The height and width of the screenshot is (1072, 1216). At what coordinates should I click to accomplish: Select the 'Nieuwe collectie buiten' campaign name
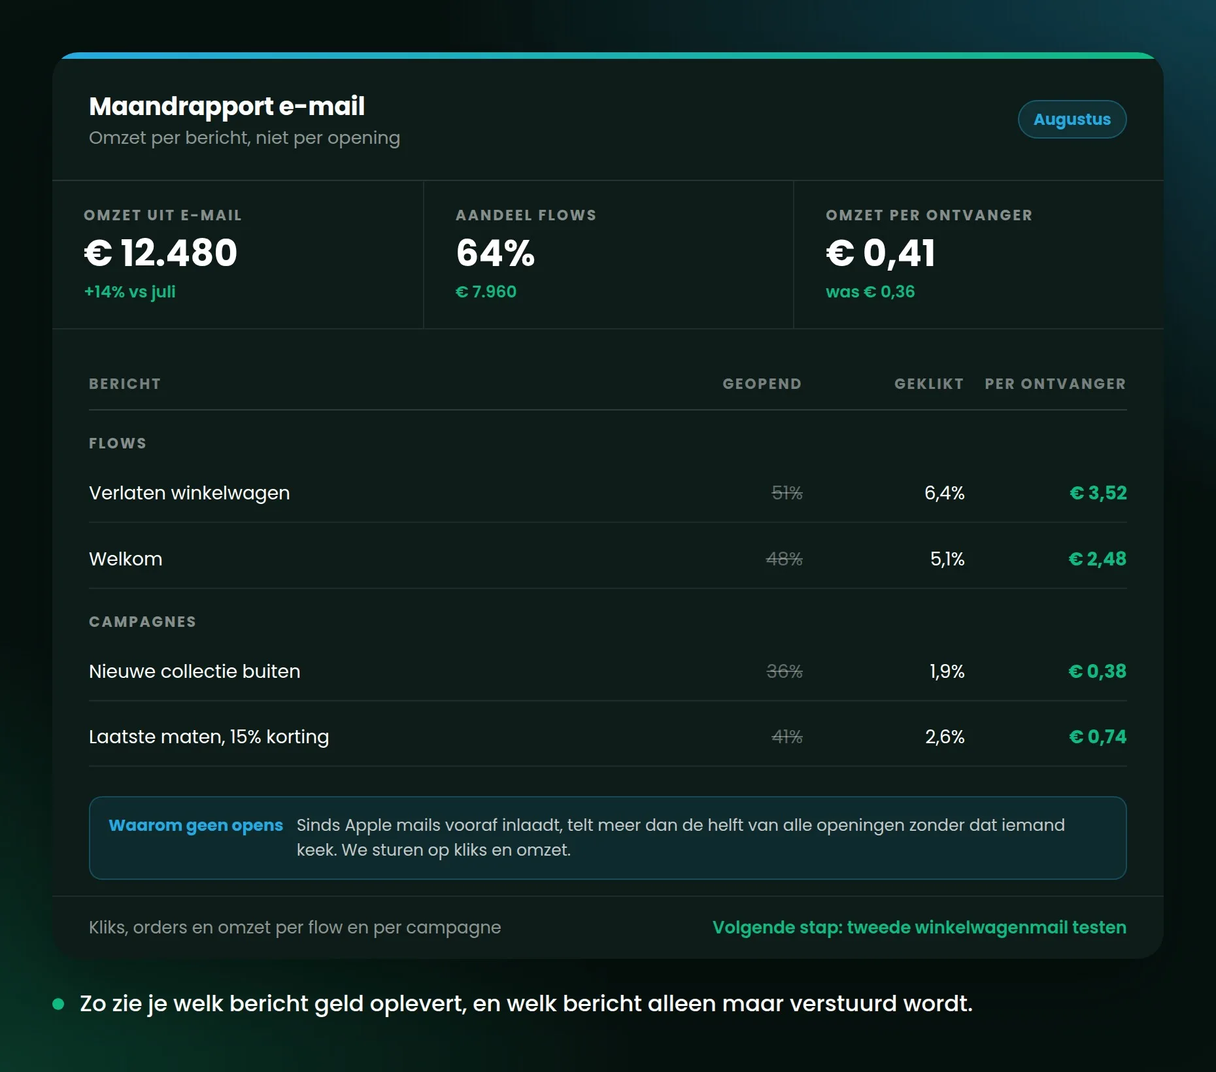click(195, 671)
